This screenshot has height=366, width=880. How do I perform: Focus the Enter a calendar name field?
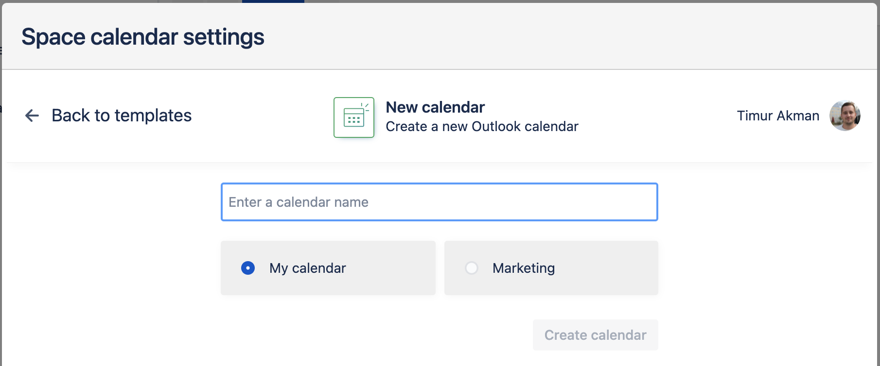(x=439, y=202)
